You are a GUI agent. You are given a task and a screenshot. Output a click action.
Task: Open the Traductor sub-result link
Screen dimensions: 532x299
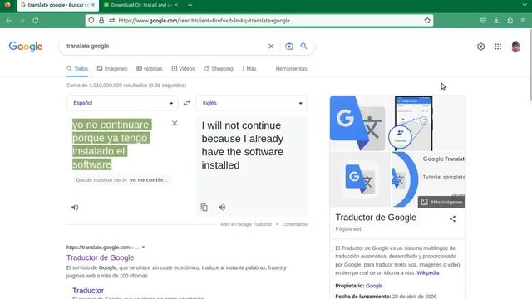tap(88, 291)
